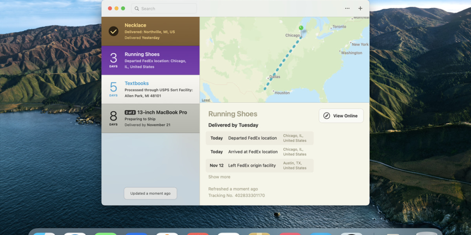Close the Deliveries window with red button

[x=110, y=8]
